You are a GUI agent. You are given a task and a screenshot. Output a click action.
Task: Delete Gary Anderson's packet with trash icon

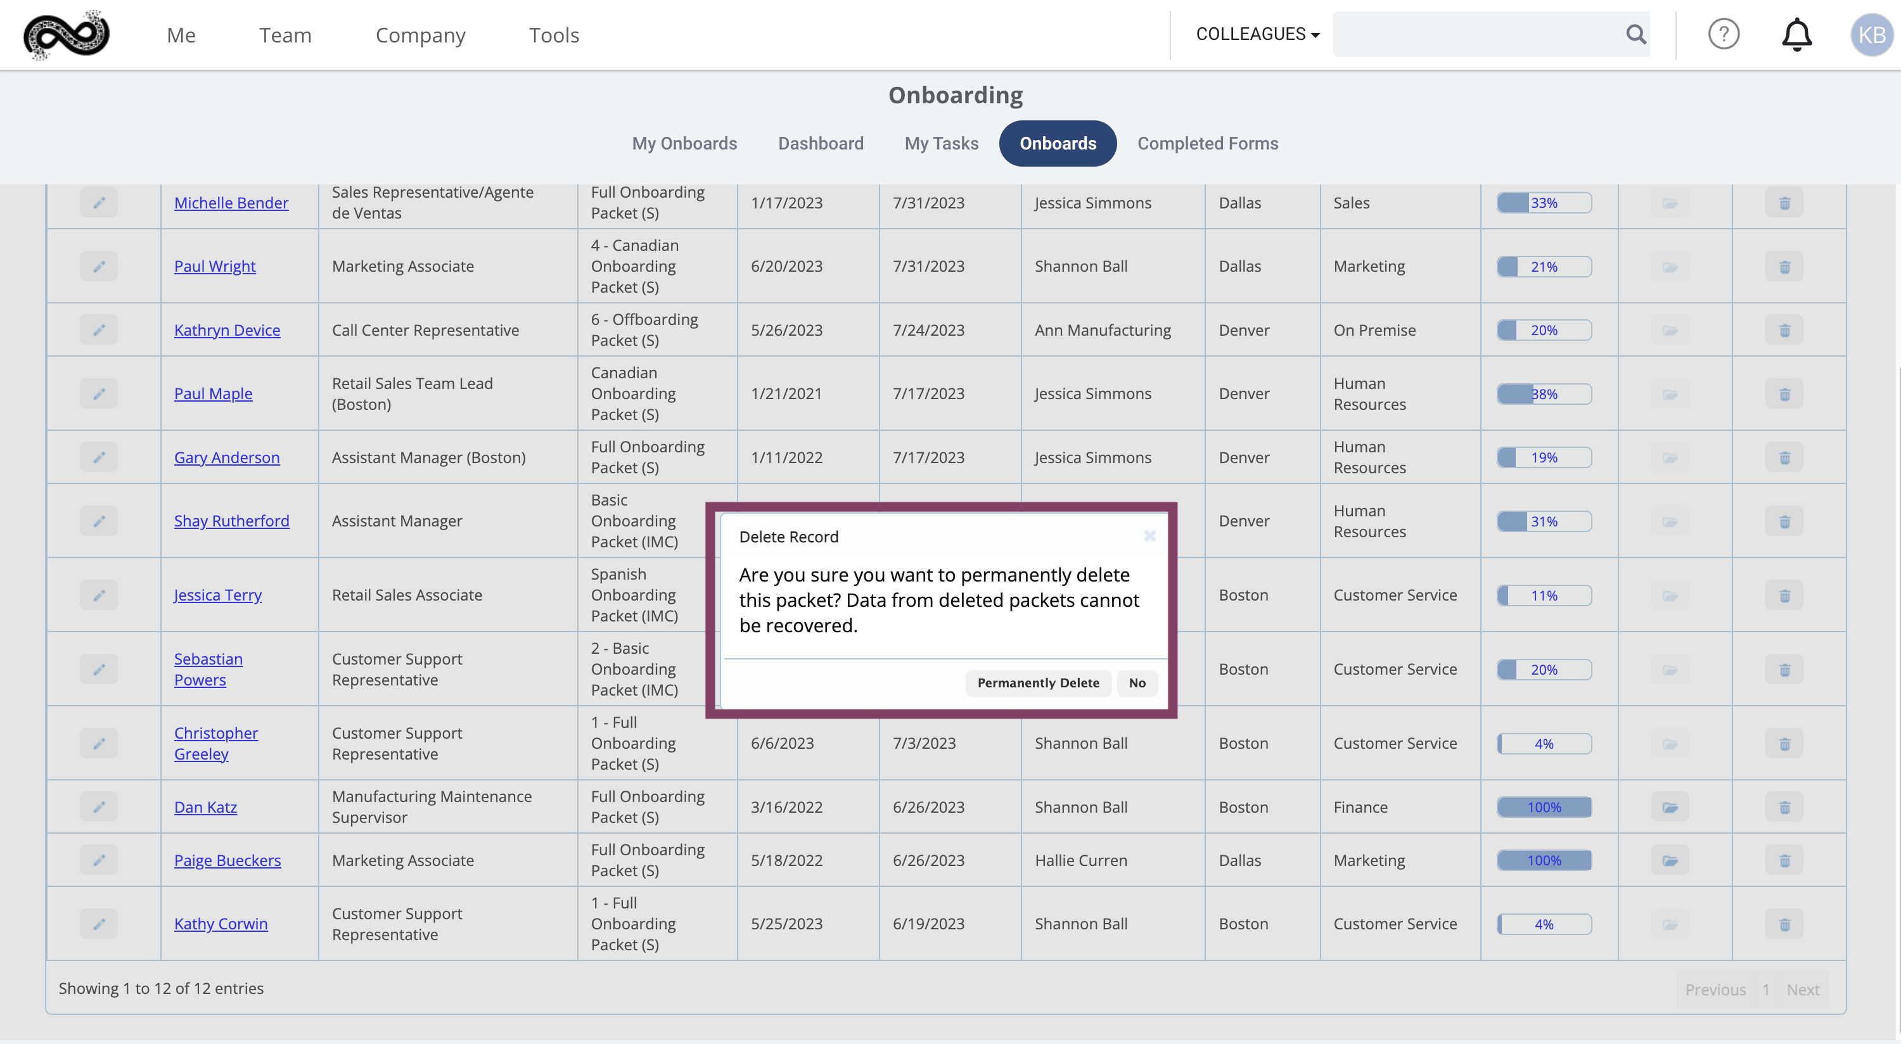pyautogui.click(x=1784, y=457)
